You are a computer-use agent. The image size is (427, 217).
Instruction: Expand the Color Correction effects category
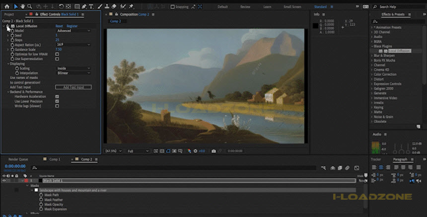(371, 74)
